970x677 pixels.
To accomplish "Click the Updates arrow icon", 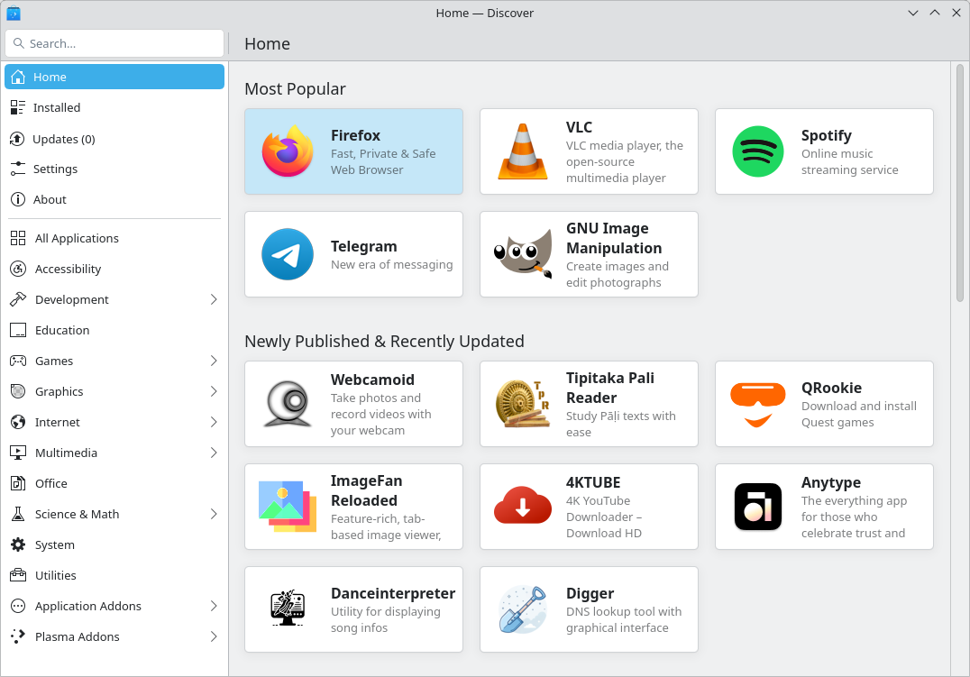I will (x=18, y=139).
